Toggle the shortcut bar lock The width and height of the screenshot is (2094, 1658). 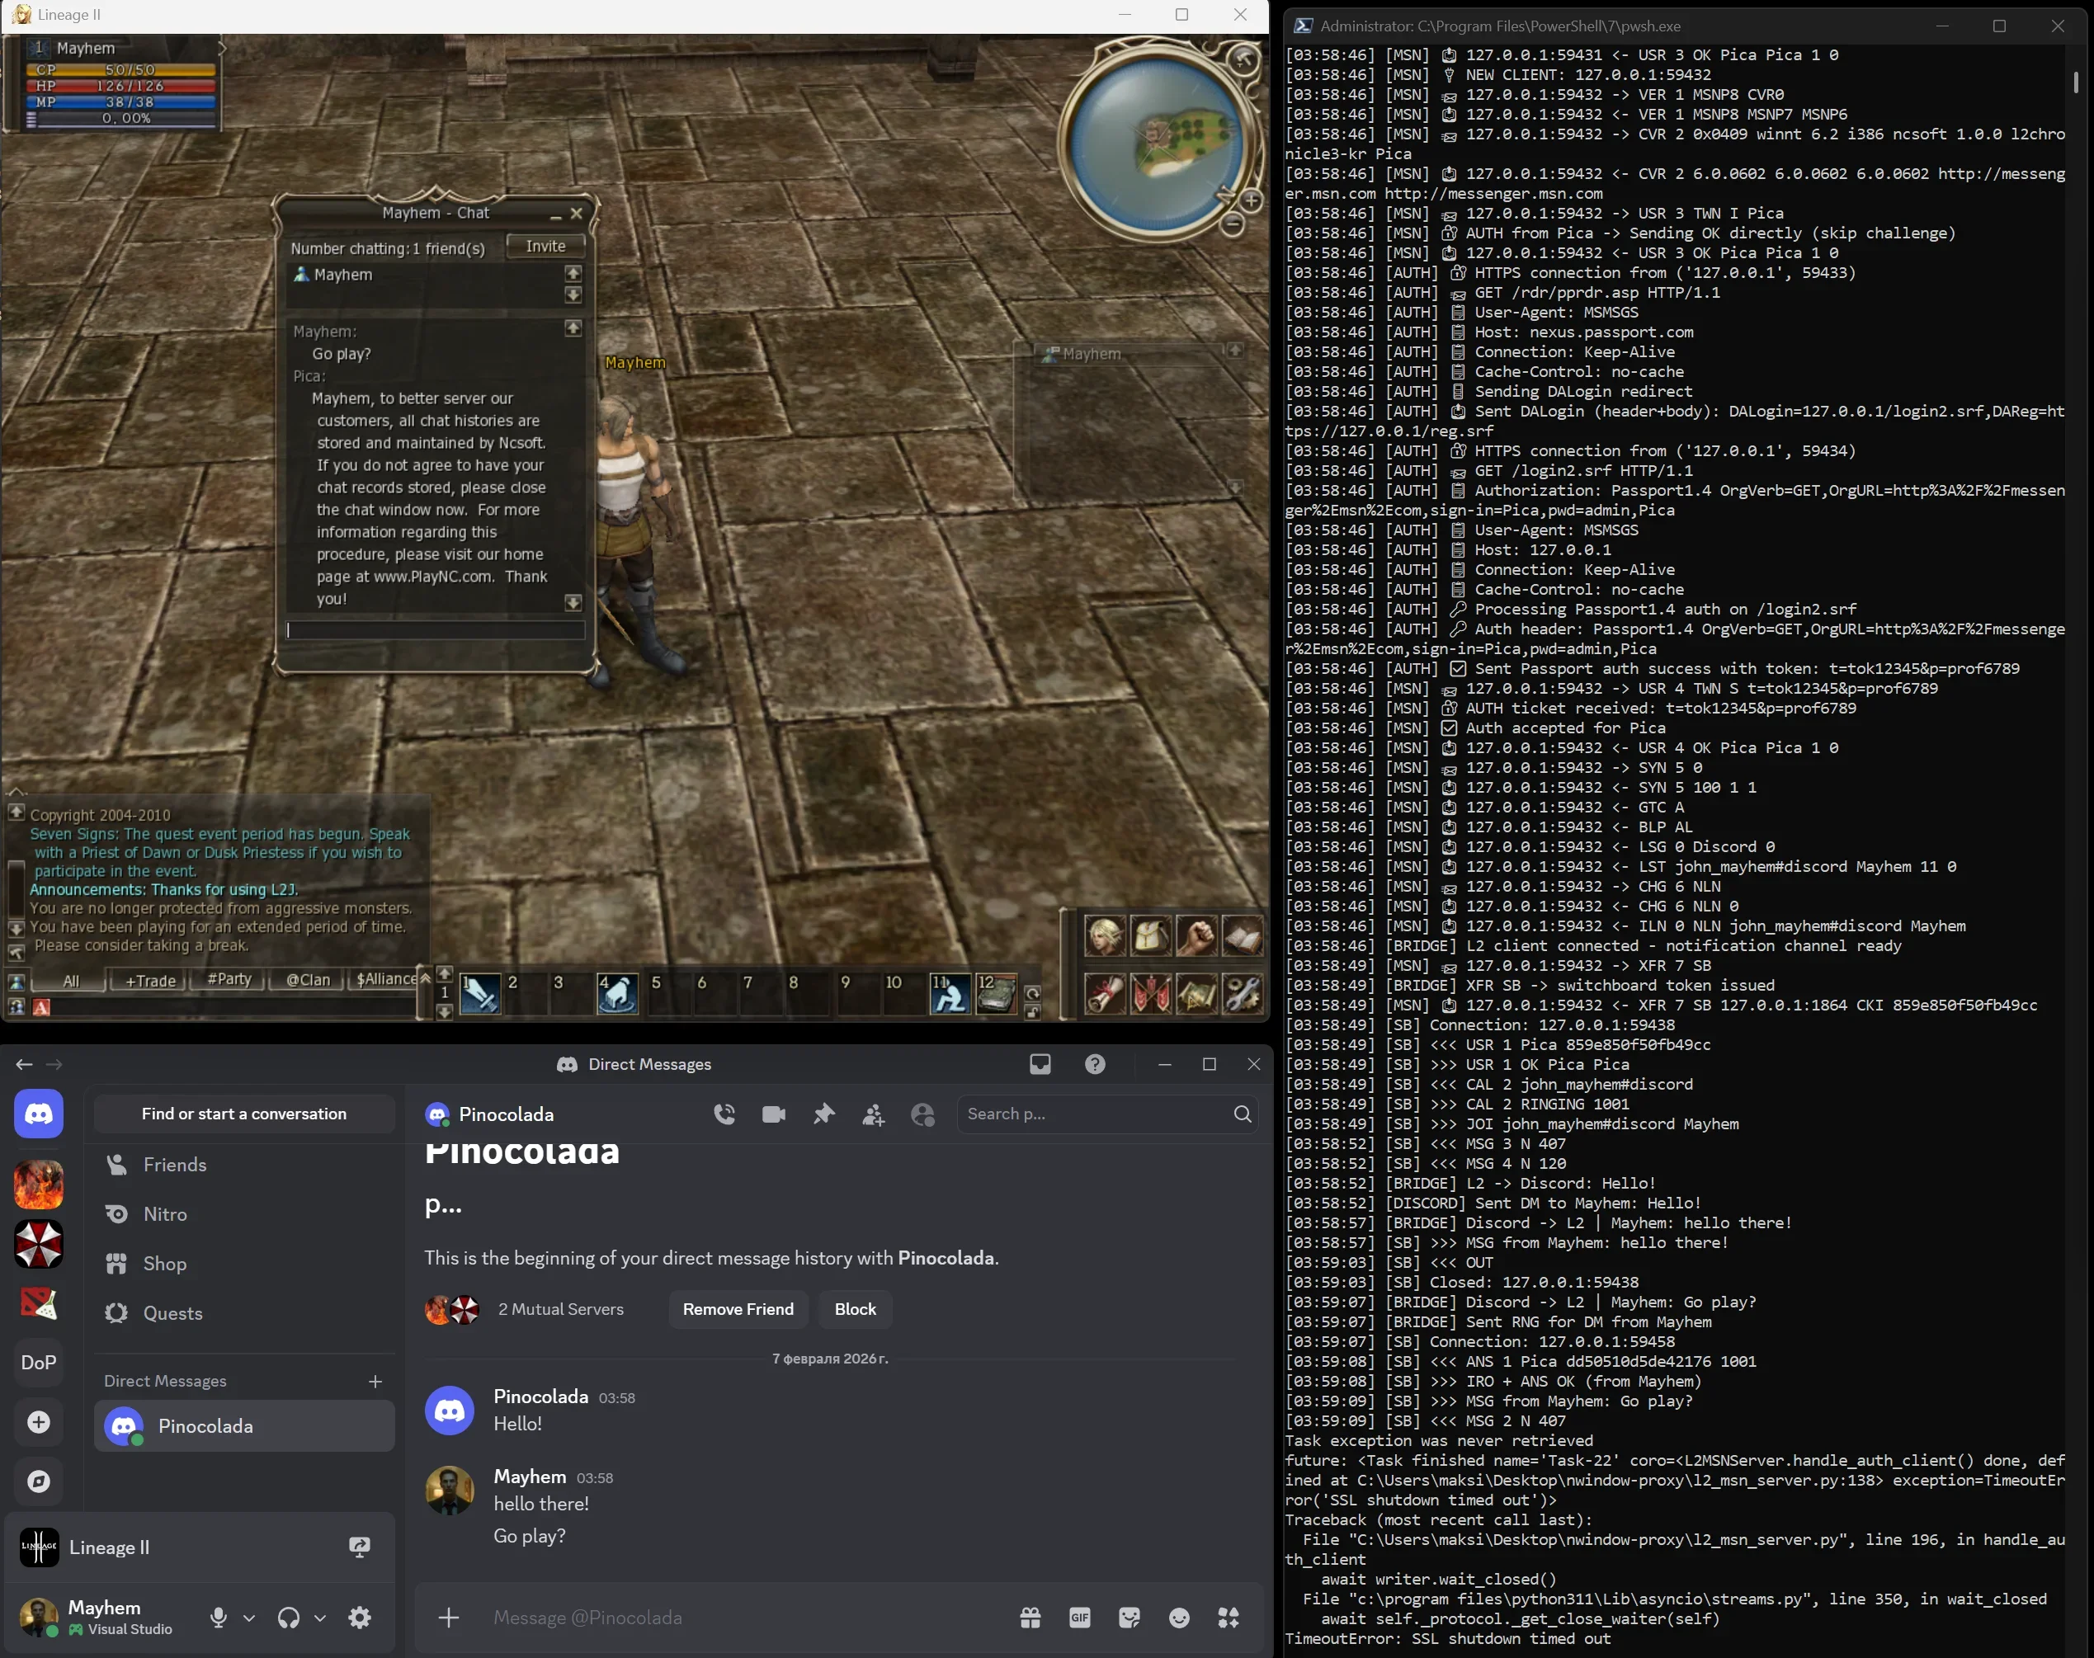pyautogui.click(x=1032, y=1012)
